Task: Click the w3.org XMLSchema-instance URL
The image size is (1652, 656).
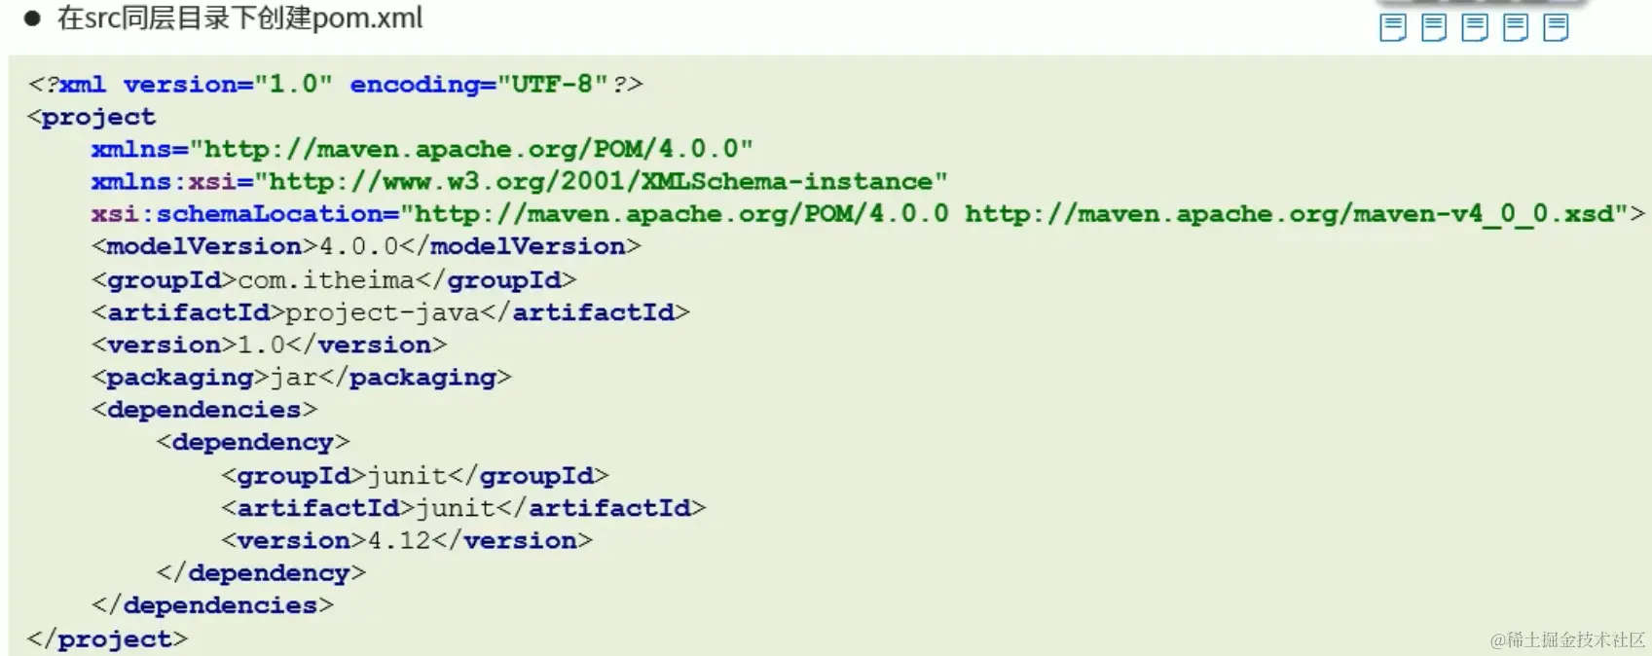Action: (601, 182)
